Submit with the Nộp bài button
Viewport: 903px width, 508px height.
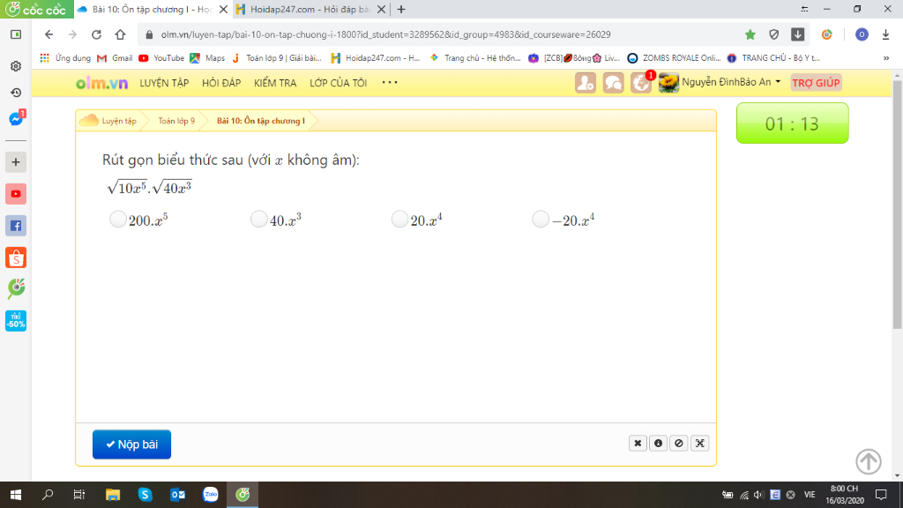click(x=132, y=444)
